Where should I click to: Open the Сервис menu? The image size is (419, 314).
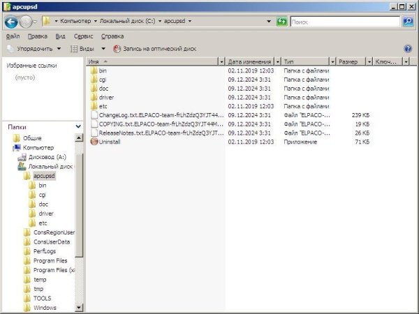[83, 36]
